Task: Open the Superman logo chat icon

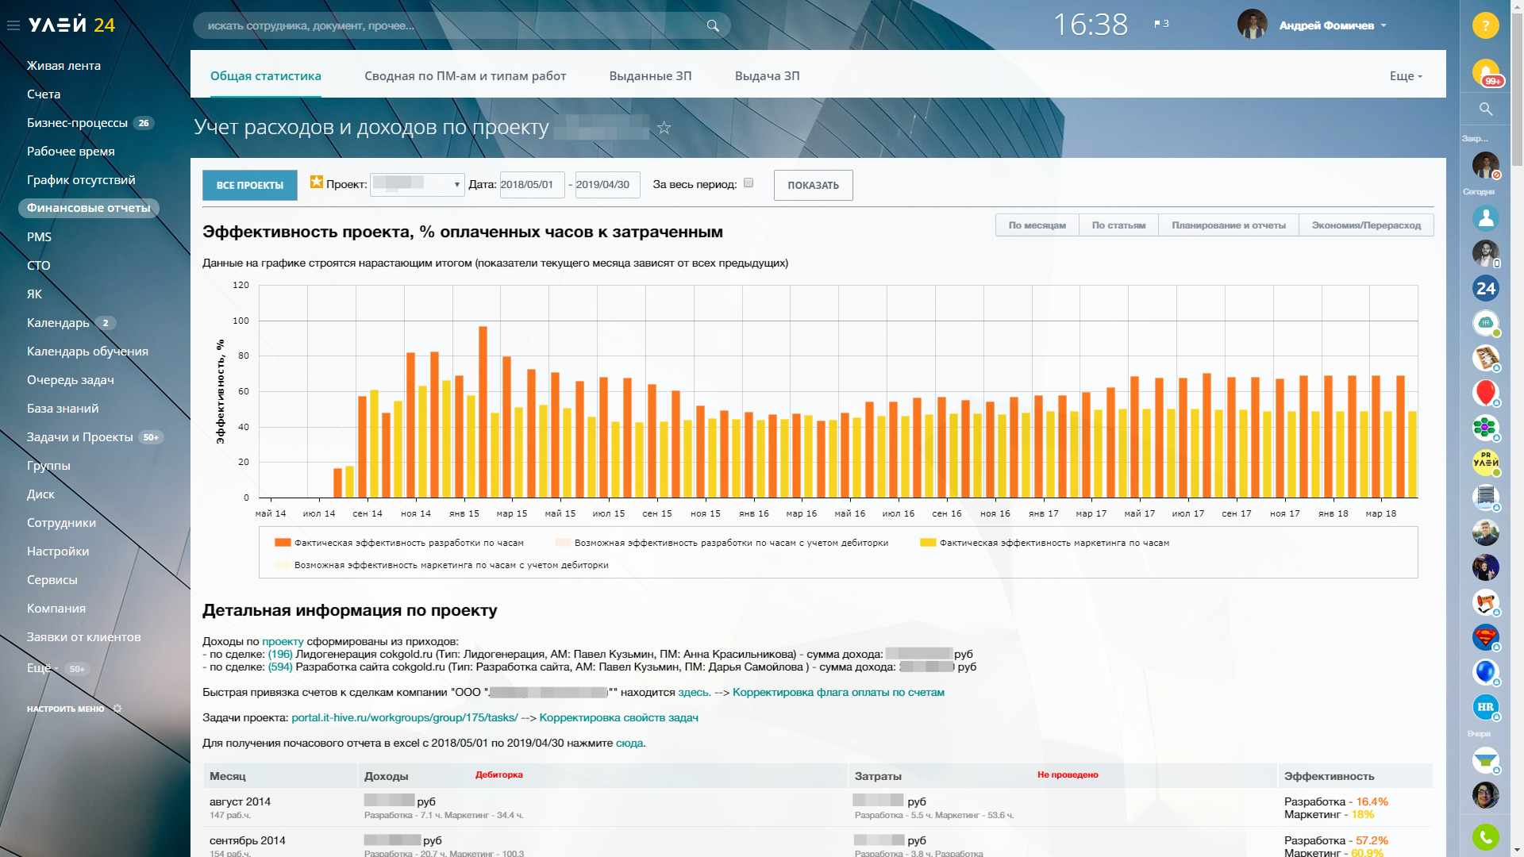Action: [1486, 637]
